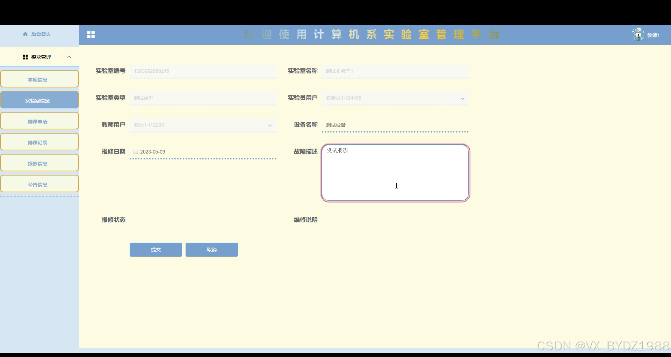
Task: Go to 后台首页 link
Action: coord(41,34)
